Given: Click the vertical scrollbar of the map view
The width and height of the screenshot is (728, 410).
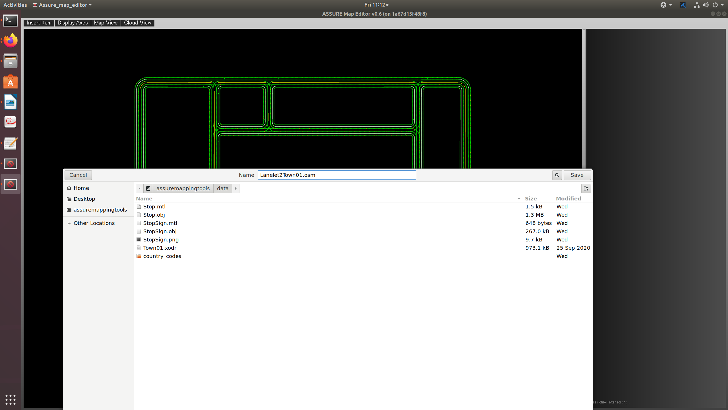Looking at the screenshot, I should click(584, 100).
